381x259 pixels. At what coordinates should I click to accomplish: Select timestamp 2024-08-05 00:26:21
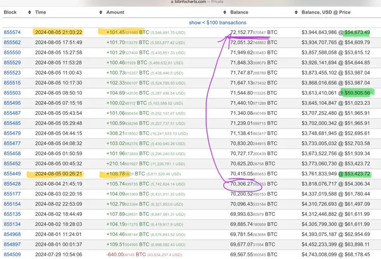click(x=59, y=174)
